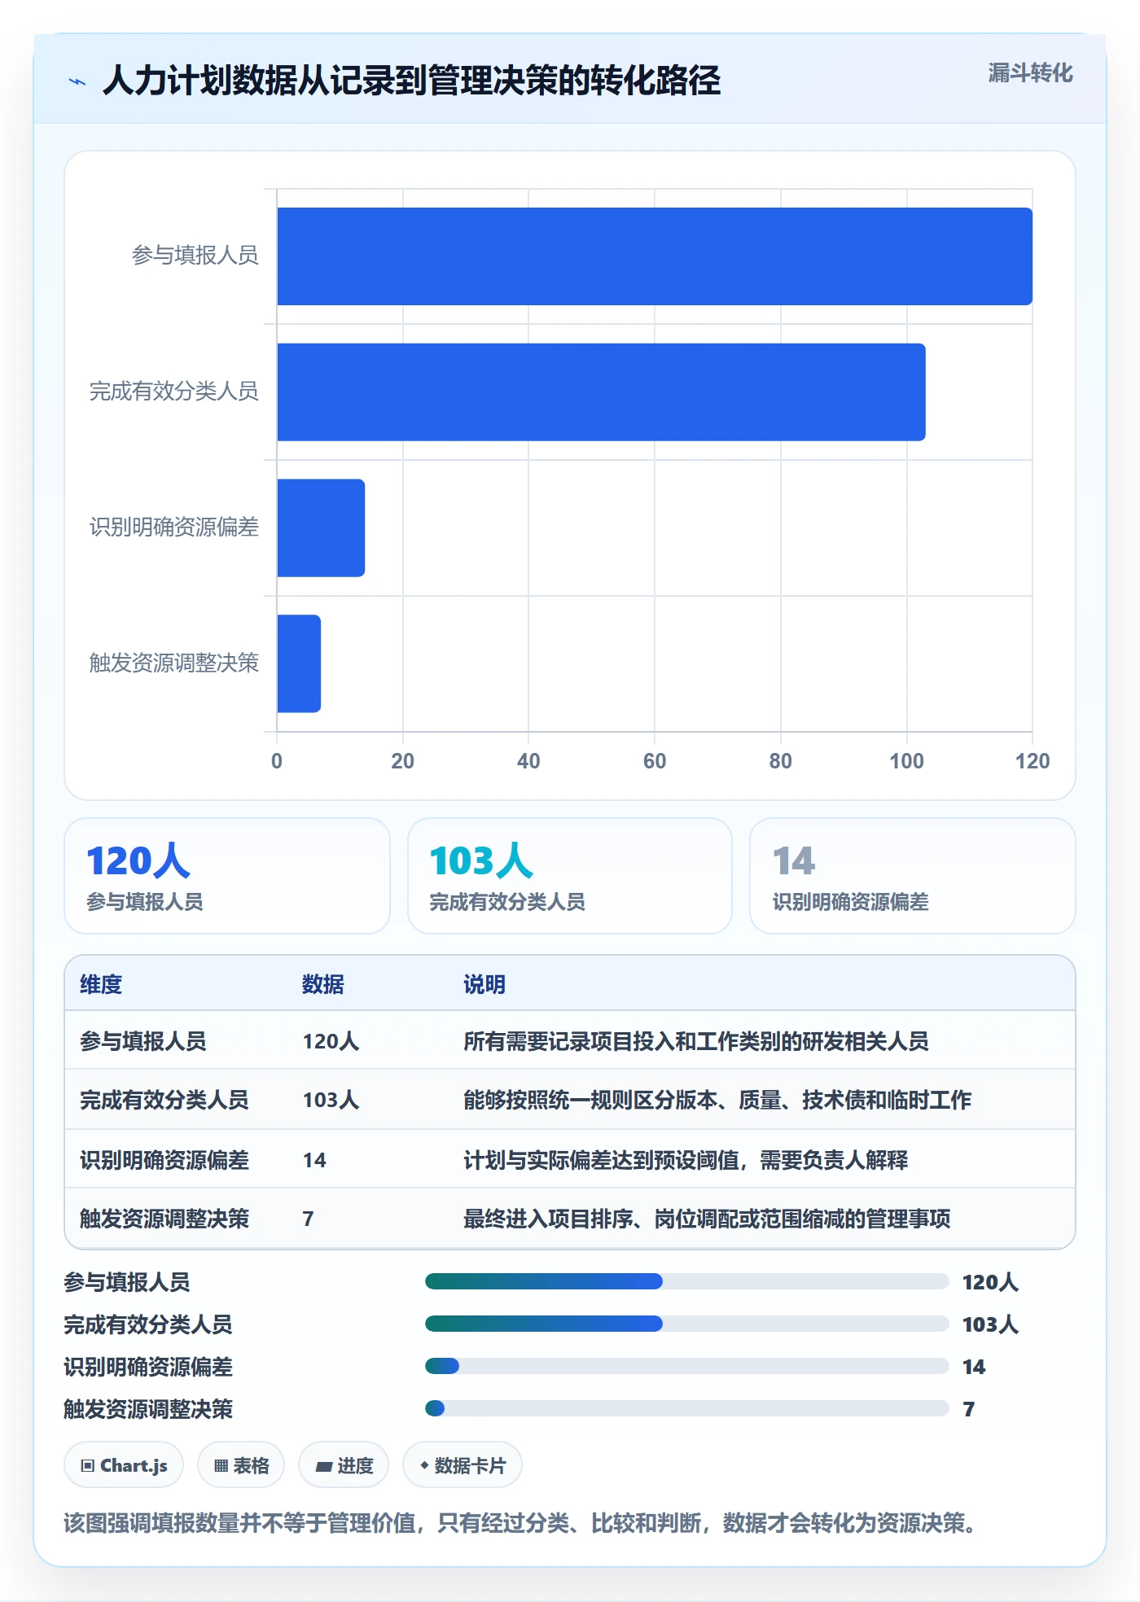
Task: Click the x-axis label 100
Action: pos(906,761)
